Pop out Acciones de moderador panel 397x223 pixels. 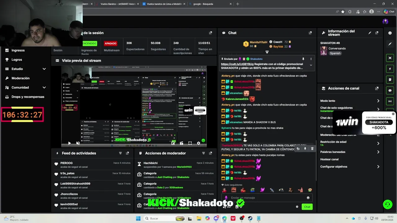click(x=211, y=153)
